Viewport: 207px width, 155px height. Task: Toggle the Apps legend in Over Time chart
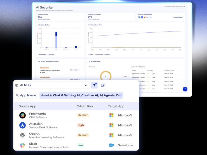pos(91,54)
